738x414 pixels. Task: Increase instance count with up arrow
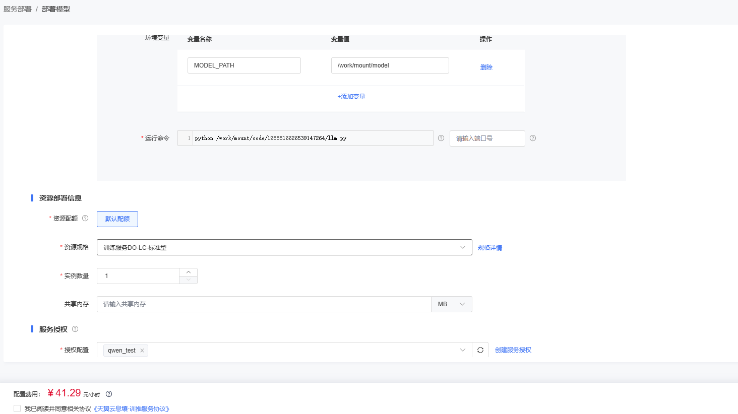pos(189,272)
